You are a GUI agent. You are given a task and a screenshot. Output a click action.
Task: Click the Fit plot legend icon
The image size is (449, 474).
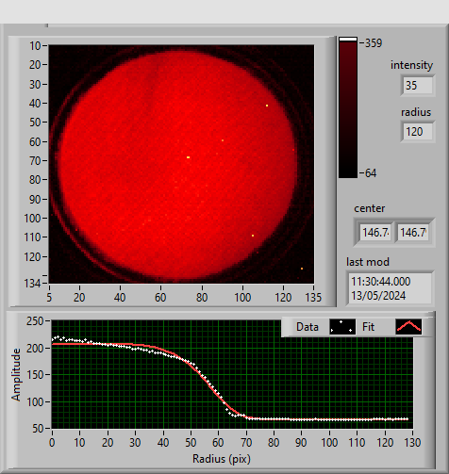[x=408, y=327]
